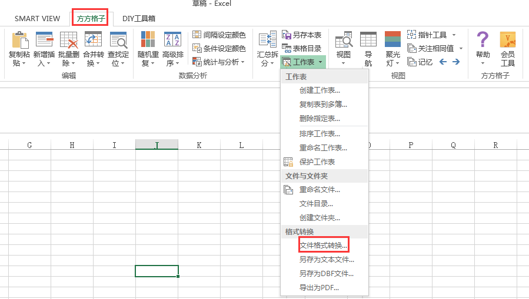Click the selected cell in column J
Image resolution: width=529 pixels, height=299 pixels.
coord(157,271)
